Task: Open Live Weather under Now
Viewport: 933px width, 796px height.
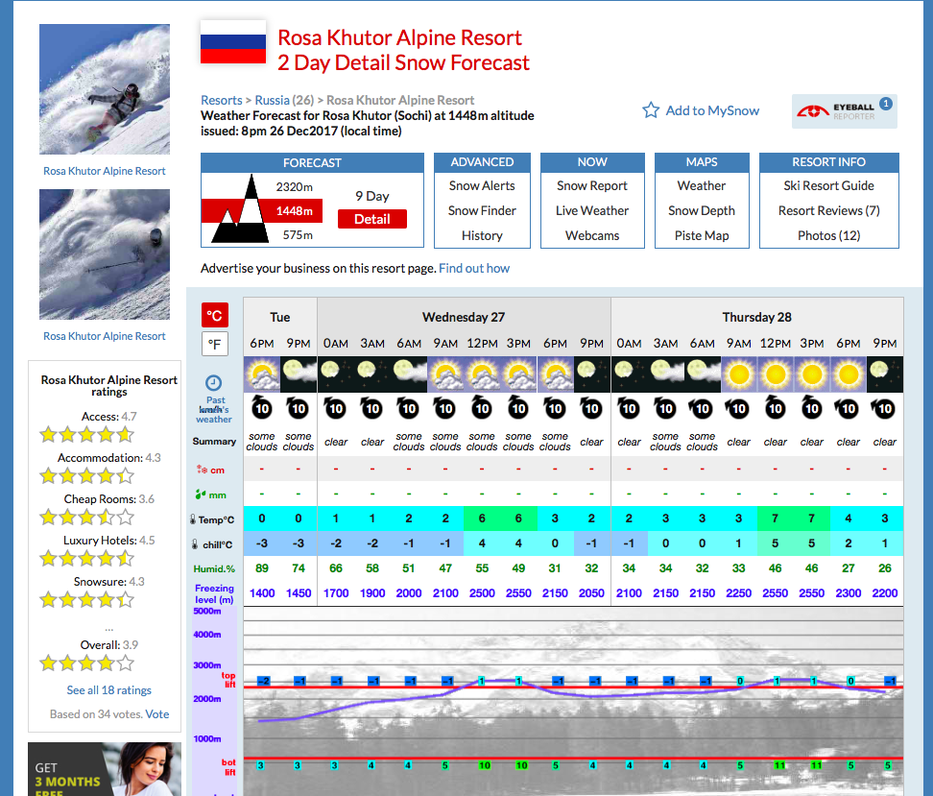Action: (x=592, y=210)
